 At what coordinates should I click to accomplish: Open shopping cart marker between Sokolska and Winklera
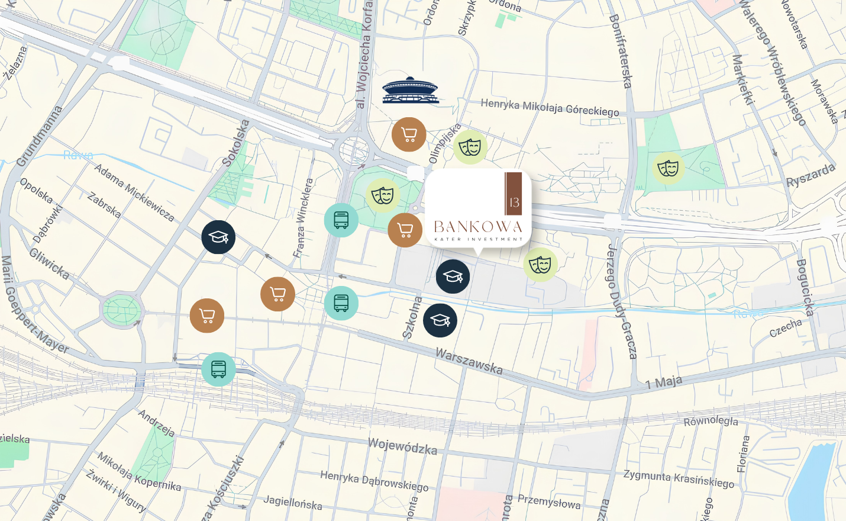(x=278, y=294)
